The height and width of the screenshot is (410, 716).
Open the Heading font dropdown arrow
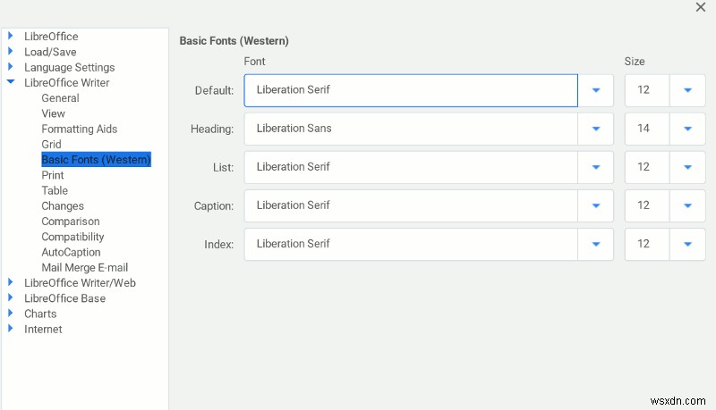click(596, 129)
